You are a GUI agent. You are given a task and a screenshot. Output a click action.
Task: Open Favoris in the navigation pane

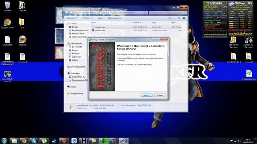73,24
